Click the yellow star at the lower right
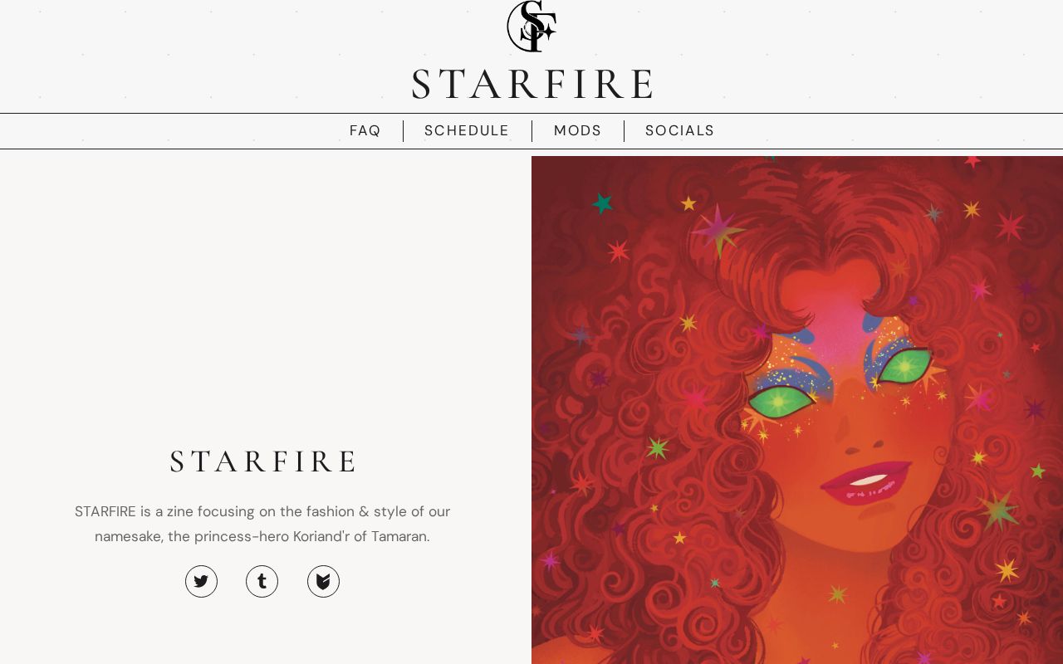Image resolution: width=1063 pixels, height=664 pixels. point(1007,570)
